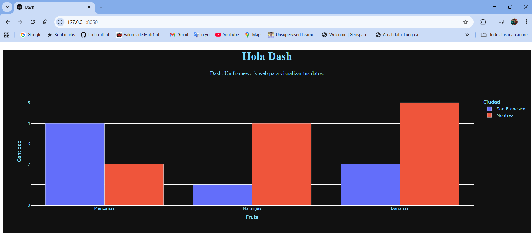Image resolution: width=532 pixels, height=237 pixels.
Task: Open the browser home page
Action: [45, 22]
